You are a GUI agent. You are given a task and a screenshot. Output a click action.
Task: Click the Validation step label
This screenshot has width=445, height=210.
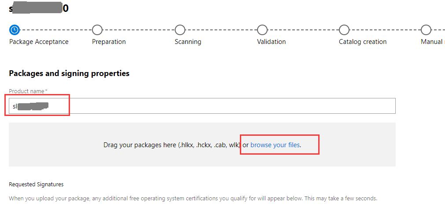pyautogui.click(x=271, y=42)
